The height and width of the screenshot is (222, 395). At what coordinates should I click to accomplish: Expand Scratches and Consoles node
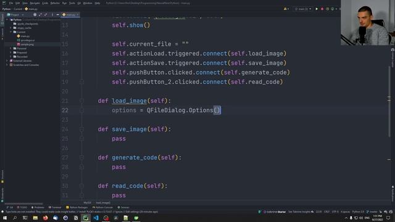(7, 65)
